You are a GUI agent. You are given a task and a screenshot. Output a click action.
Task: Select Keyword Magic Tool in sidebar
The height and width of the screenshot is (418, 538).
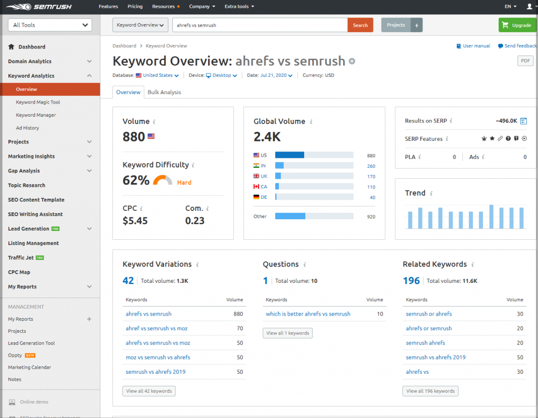[38, 102]
